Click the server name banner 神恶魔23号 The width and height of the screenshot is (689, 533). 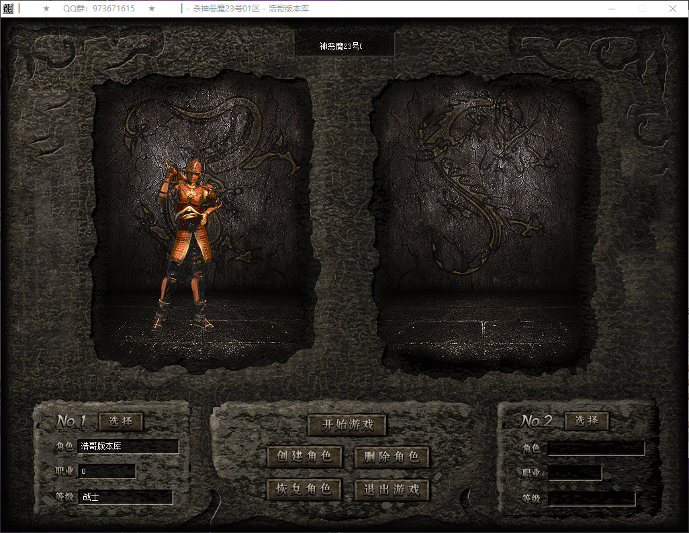tap(344, 46)
